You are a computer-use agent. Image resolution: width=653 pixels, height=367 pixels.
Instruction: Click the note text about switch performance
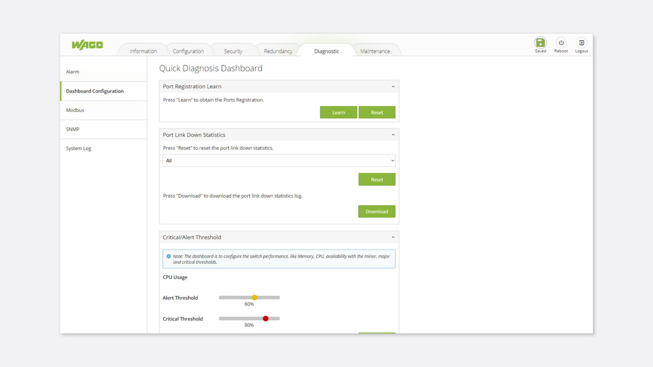(281, 259)
